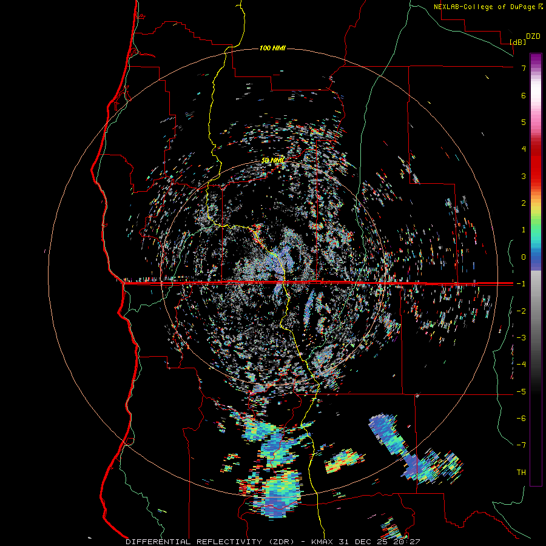The height and width of the screenshot is (546, 546).
Task: Click the [dB] units label
Action: point(518,42)
